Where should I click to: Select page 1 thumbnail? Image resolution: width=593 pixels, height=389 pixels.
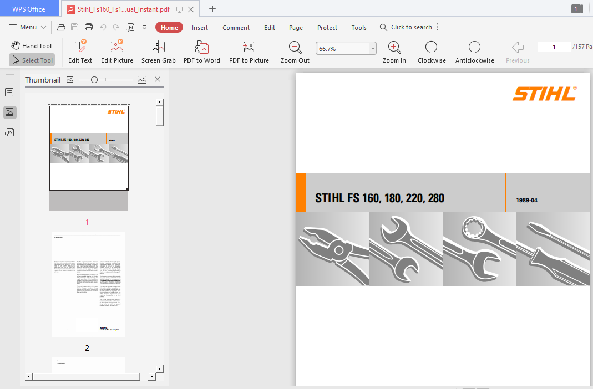tap(89, 158)
